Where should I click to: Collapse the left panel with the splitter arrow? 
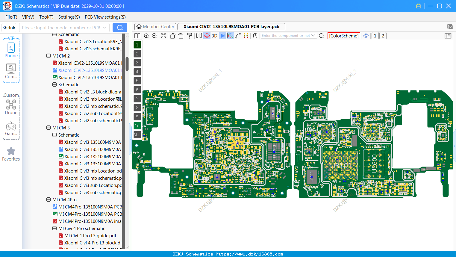(x=131, y=138)
